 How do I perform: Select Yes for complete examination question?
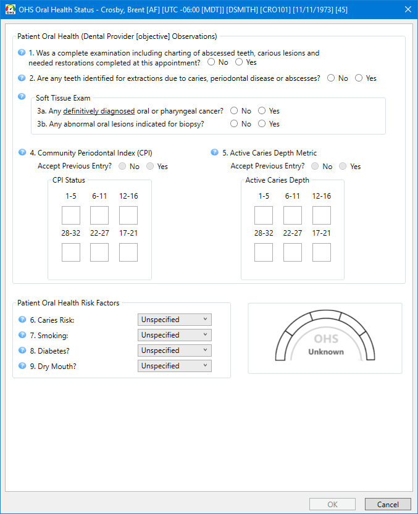239,62
